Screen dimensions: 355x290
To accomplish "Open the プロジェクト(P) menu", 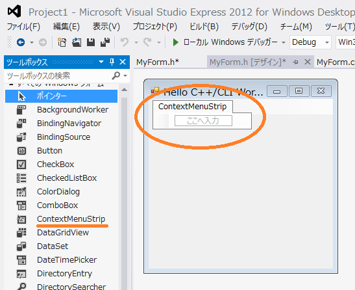I will pyautogui.click(x=155, y=27).
